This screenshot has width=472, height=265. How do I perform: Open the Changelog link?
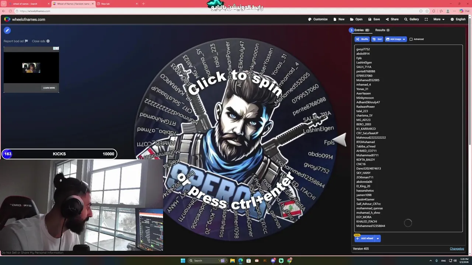pos(457,248)
